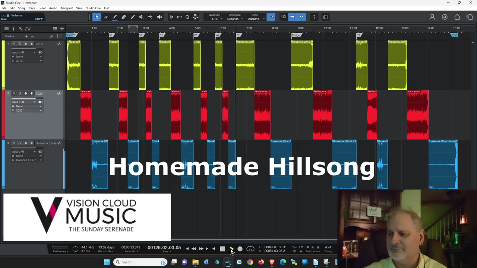Open the Project page icon
The height and width of the screenshot is (268, 477).
point(469,17)
